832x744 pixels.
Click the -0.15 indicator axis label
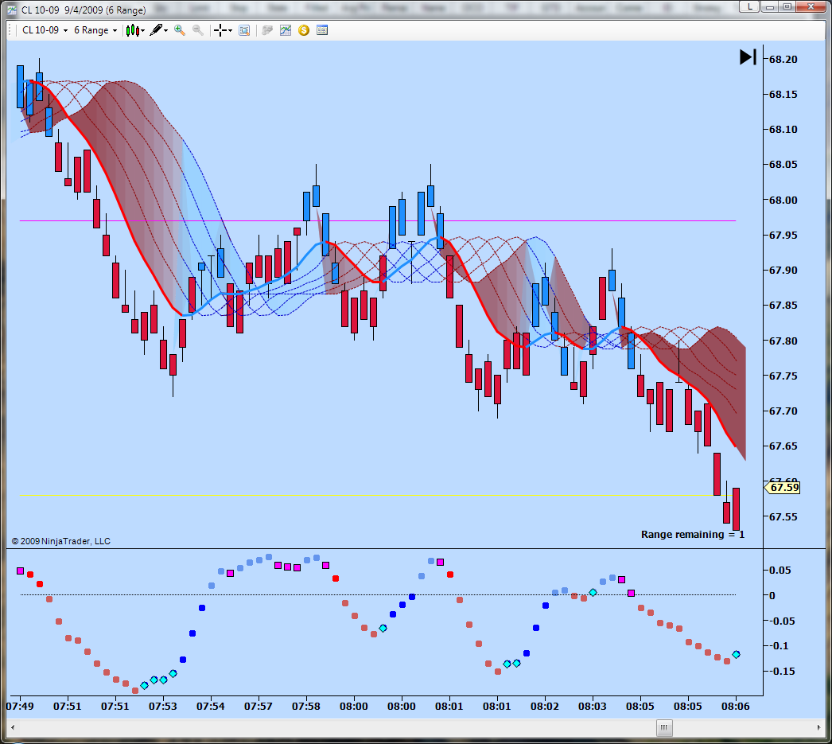point(782,672)
